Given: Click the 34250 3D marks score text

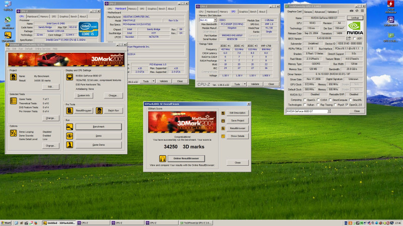Looking at the screenshot, I should [184, 147].
